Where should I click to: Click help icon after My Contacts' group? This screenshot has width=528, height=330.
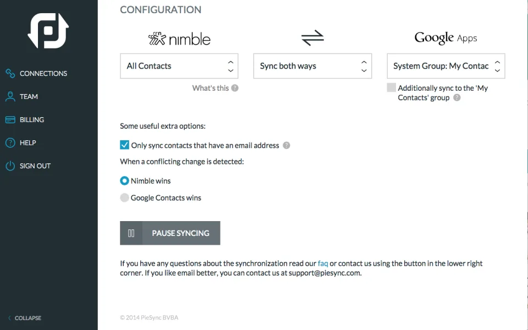tap(457, 98)
